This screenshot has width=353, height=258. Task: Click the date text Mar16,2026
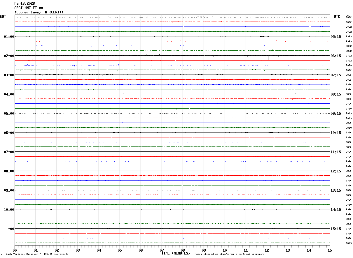click(25, 3)
